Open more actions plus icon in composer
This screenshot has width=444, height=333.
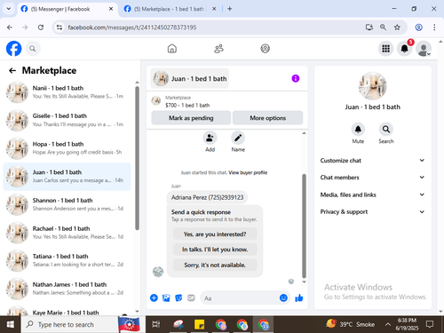154,297
